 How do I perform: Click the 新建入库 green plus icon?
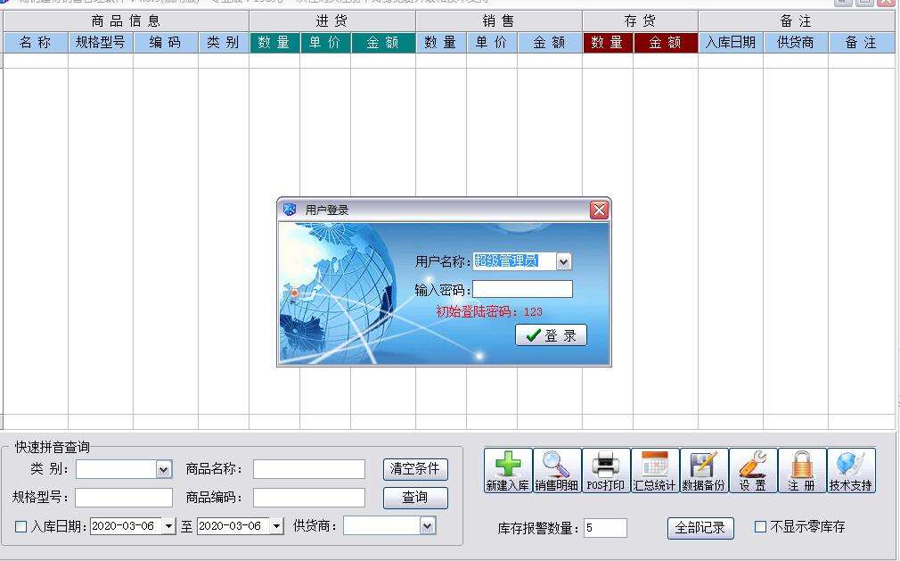point(507,470)
